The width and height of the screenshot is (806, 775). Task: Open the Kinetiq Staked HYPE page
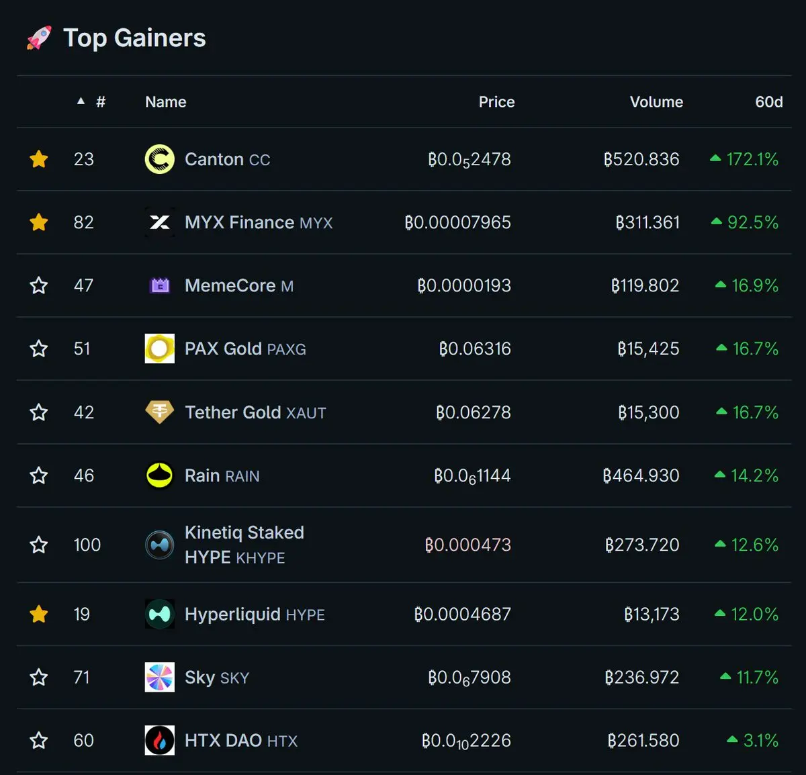pos(244,545)
